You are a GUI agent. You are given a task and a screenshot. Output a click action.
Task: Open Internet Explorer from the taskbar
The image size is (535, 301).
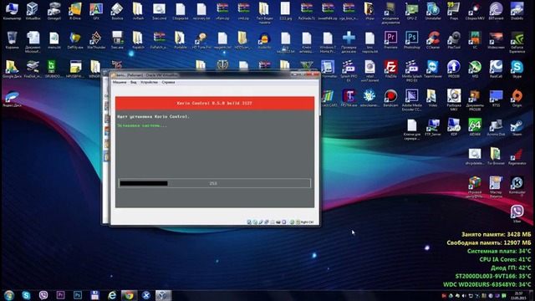click(112, 295)
